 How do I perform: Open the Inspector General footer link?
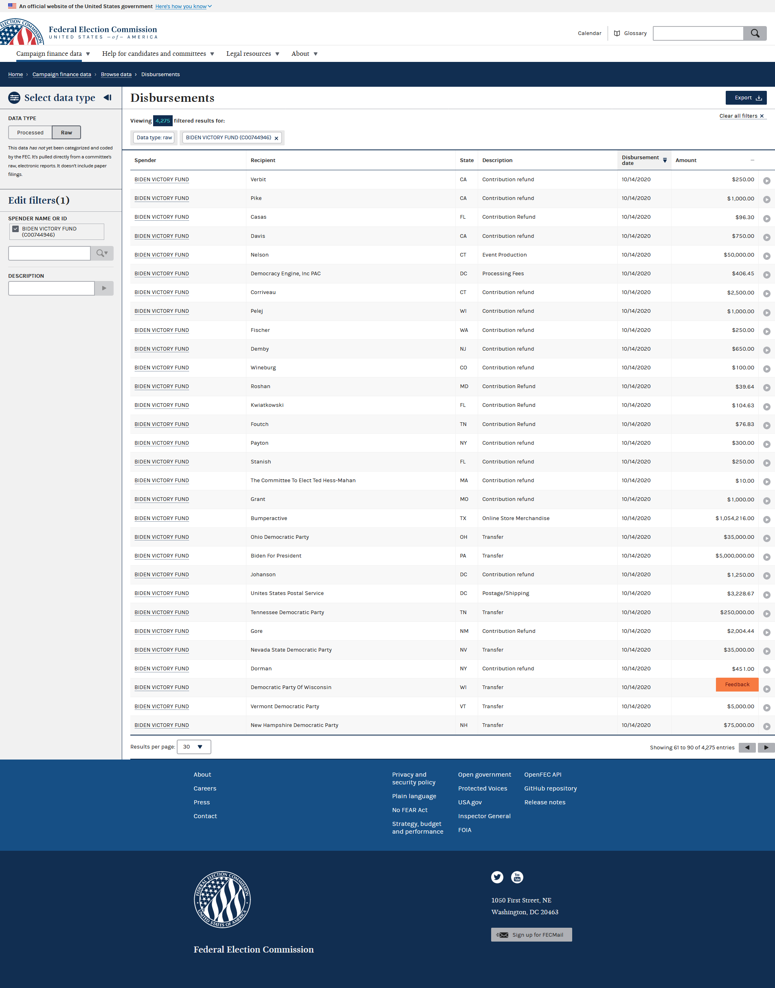484,816
